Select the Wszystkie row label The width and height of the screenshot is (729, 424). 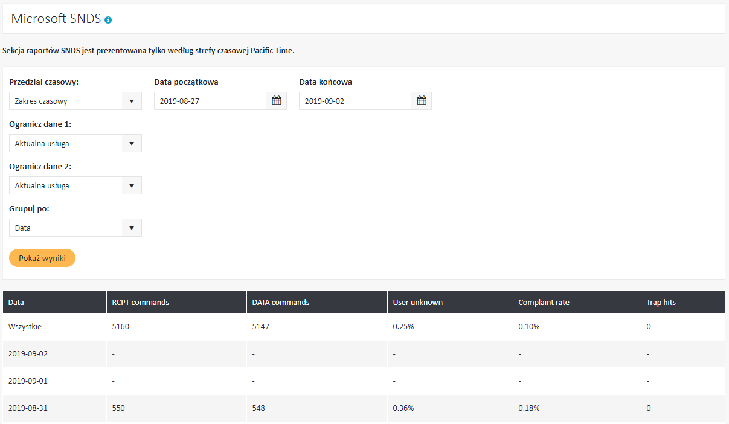click(25, 326)
